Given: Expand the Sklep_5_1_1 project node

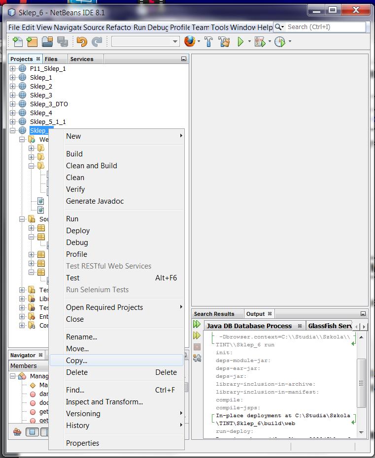Looking at the screenshot, I should tap(13, 122).
